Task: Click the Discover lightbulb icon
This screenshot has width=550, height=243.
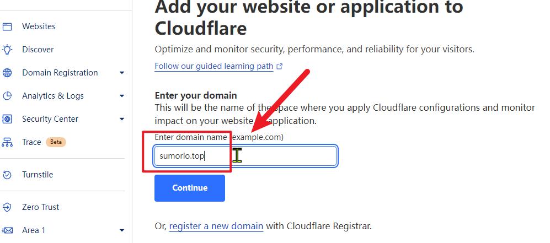Action: coord(7,50)
